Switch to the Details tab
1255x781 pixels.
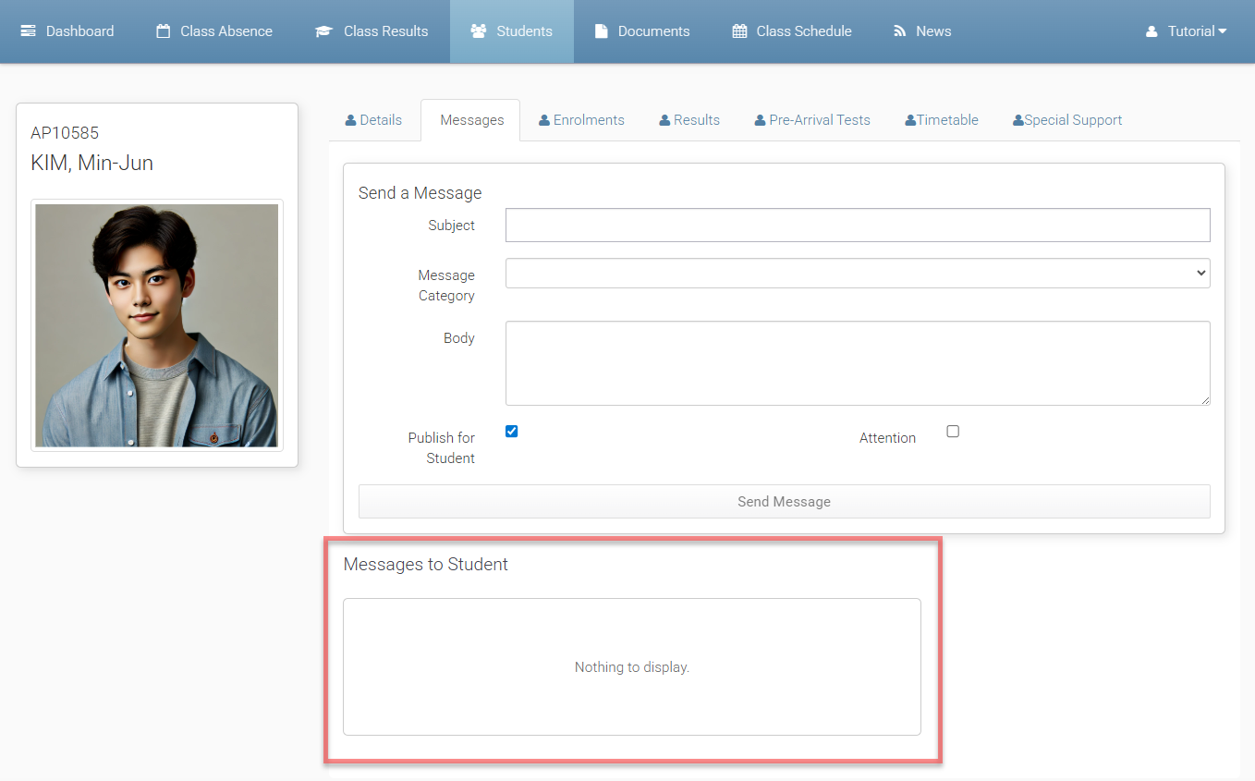pos(374,120)
